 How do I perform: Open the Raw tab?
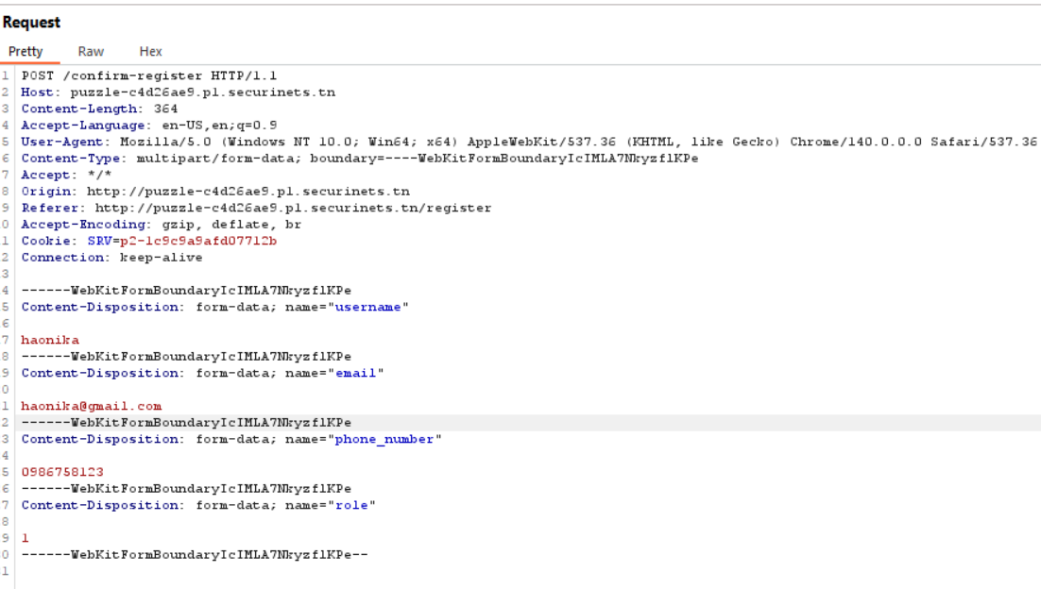tap(91, 51)
